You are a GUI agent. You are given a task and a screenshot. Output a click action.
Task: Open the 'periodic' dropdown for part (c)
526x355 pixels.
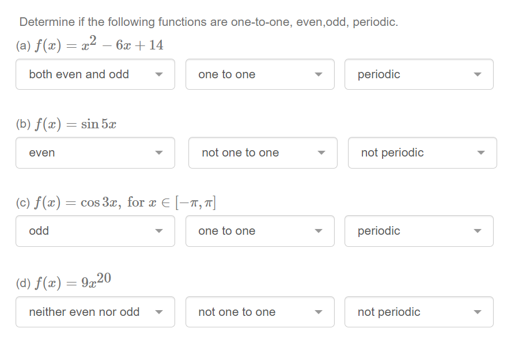click(x=419, y=231)
